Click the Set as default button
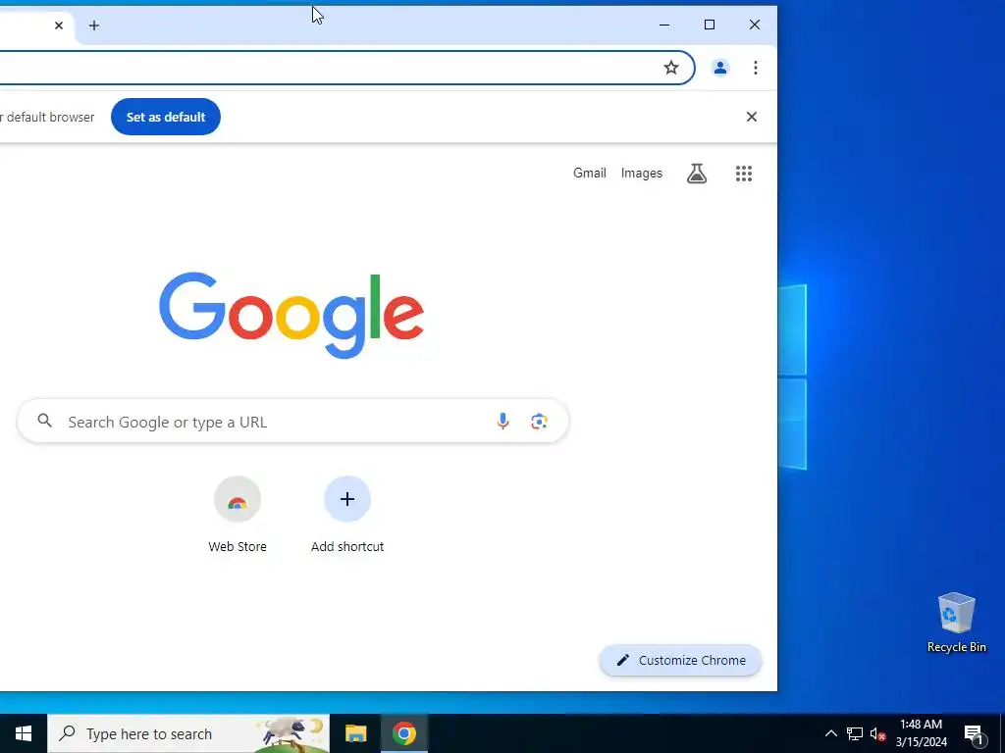 point(165,117)
